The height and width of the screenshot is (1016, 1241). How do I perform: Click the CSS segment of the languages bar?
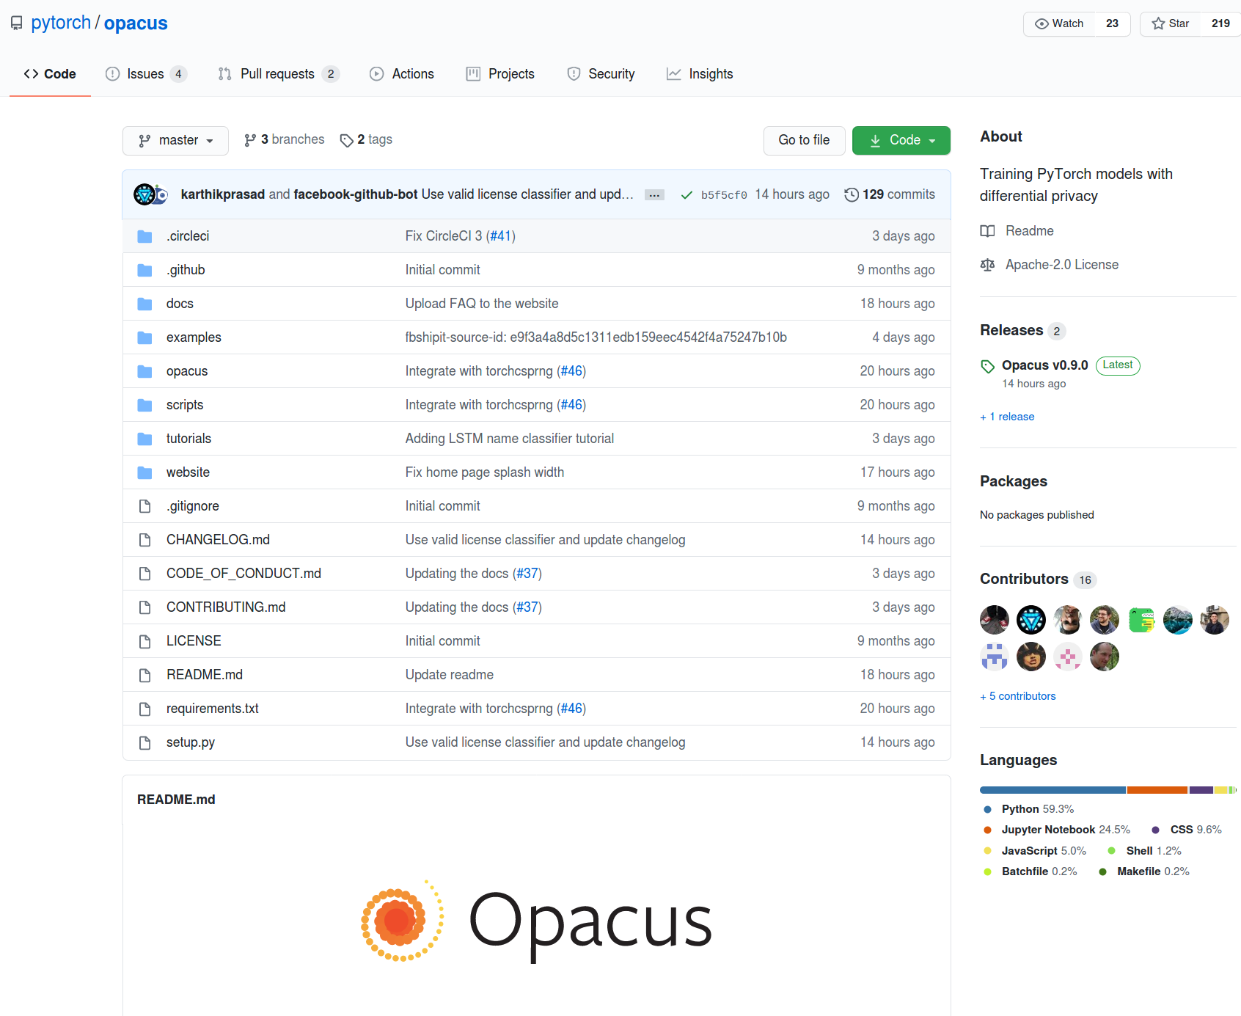[x=1201, y=790]
